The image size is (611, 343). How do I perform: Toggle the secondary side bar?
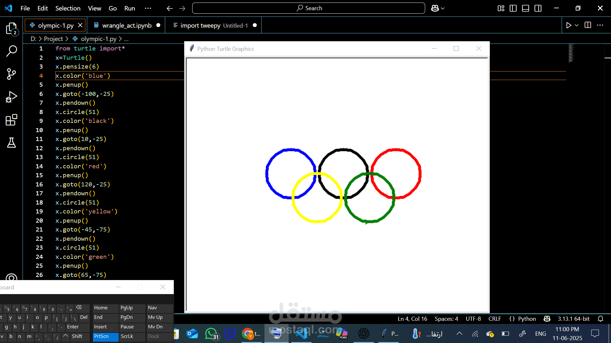[538, 8]
